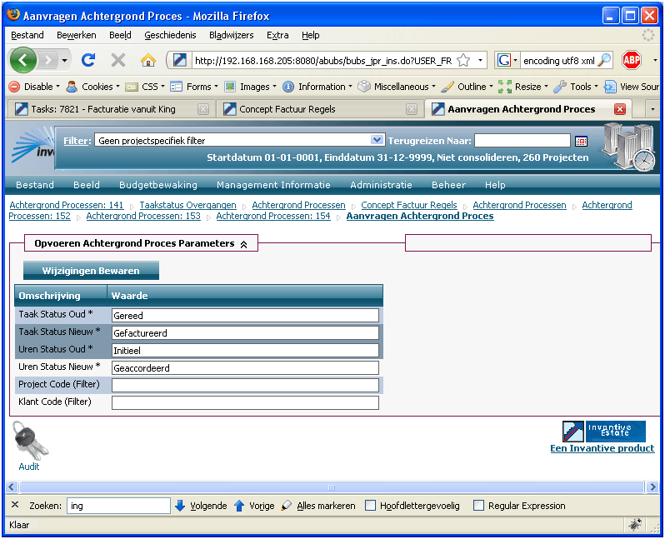Click the Volgende down-arrow icon
Viewport: 665px width, 539px height.
tap(180, 506)
